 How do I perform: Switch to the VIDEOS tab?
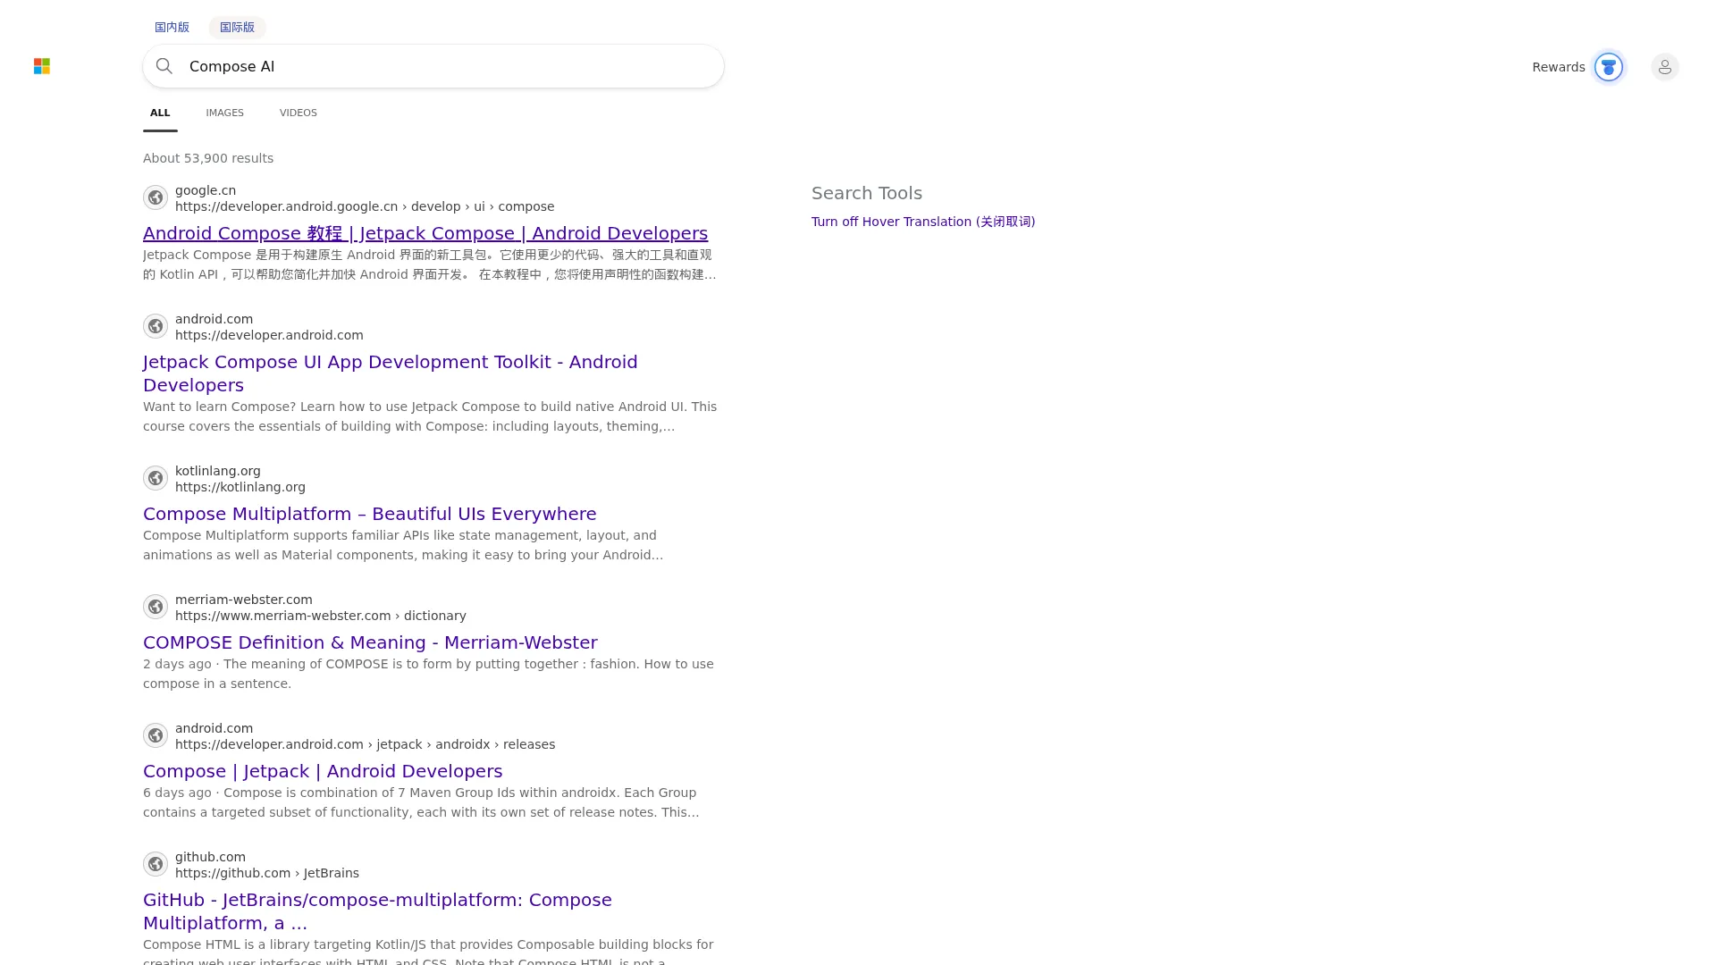click(x=299, y=113)
